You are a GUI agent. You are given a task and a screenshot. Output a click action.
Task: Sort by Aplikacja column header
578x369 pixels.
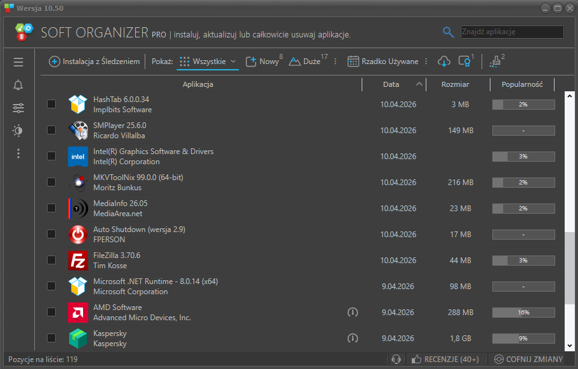[x=198, y=84]
